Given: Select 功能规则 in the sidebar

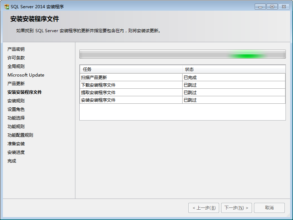Looking at the screenshot, I should (16, 126).
